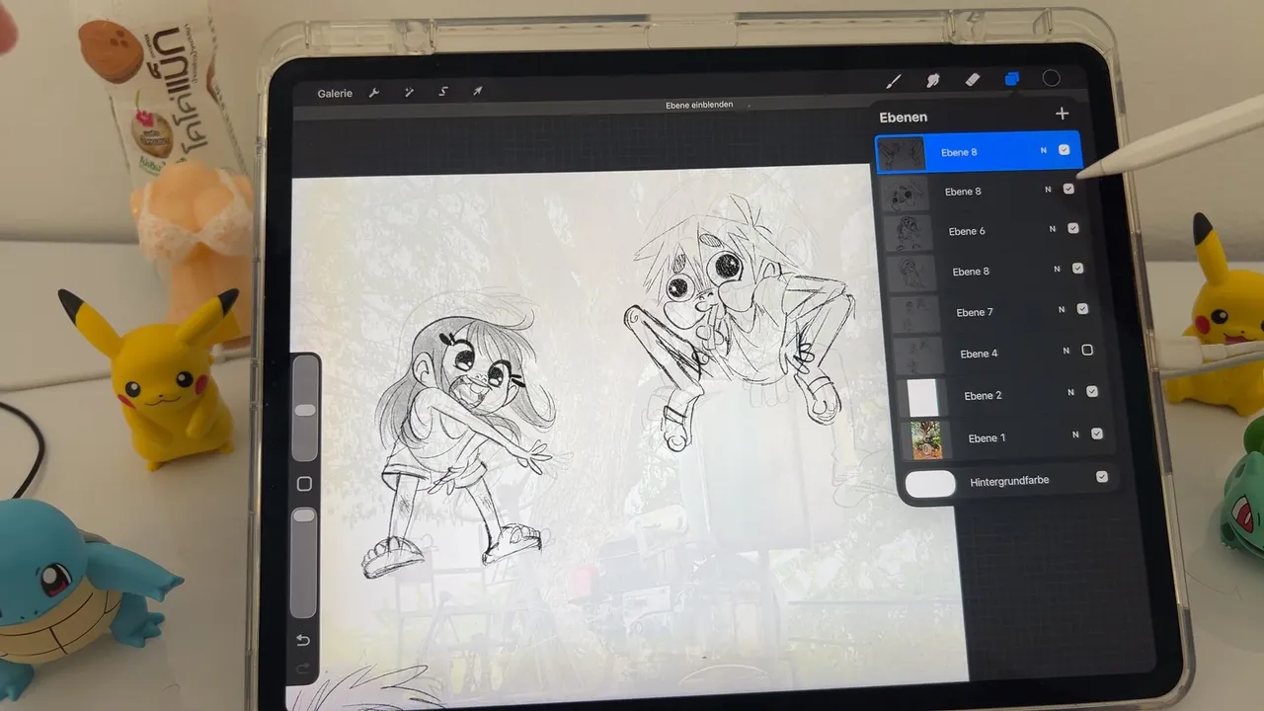
Task: Hide Ebene 8 layer directly above Ebene 6
Action: pos(1068,189)
